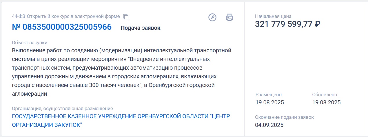Click the procurement object description text
The image size is (368, 137).
tap(121, 72)
